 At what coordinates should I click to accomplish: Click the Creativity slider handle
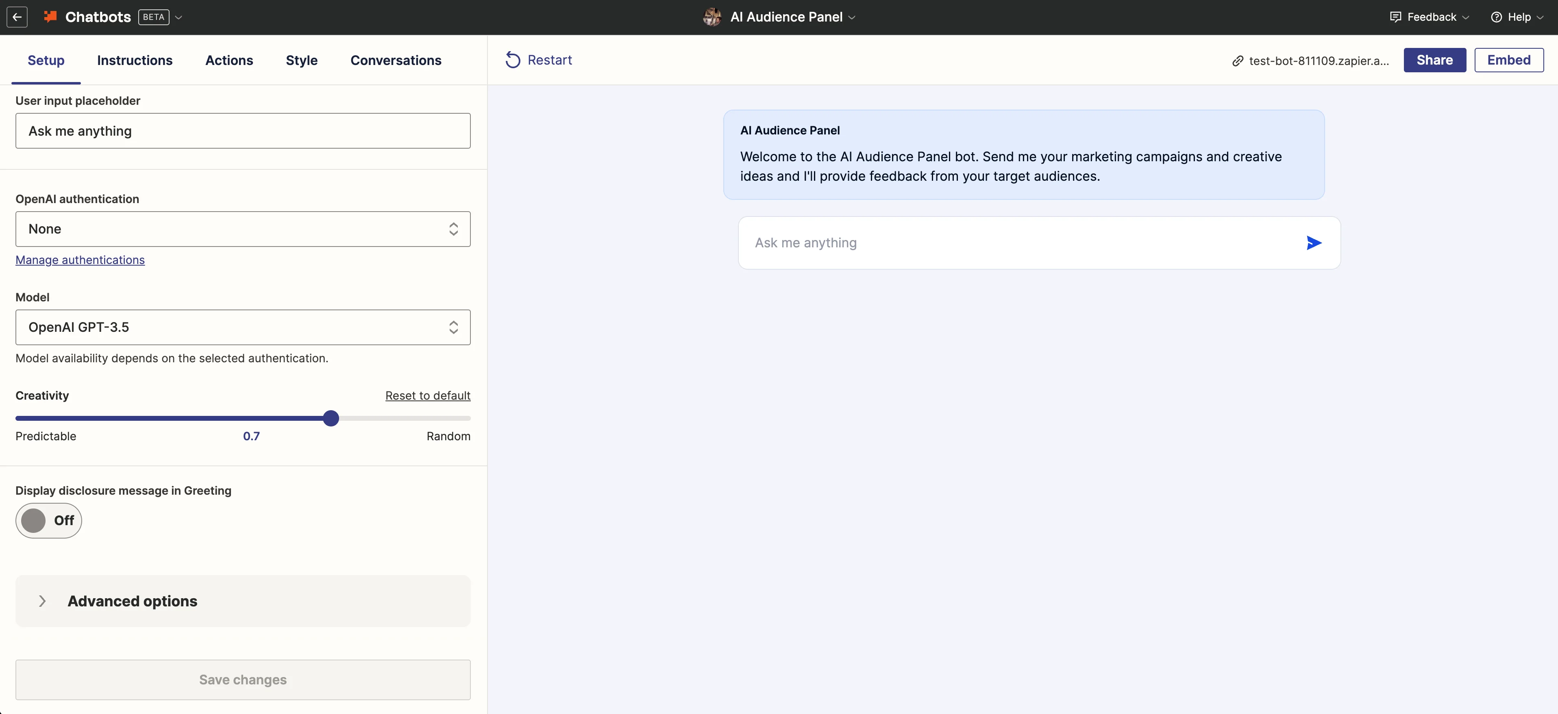[331, 418]
